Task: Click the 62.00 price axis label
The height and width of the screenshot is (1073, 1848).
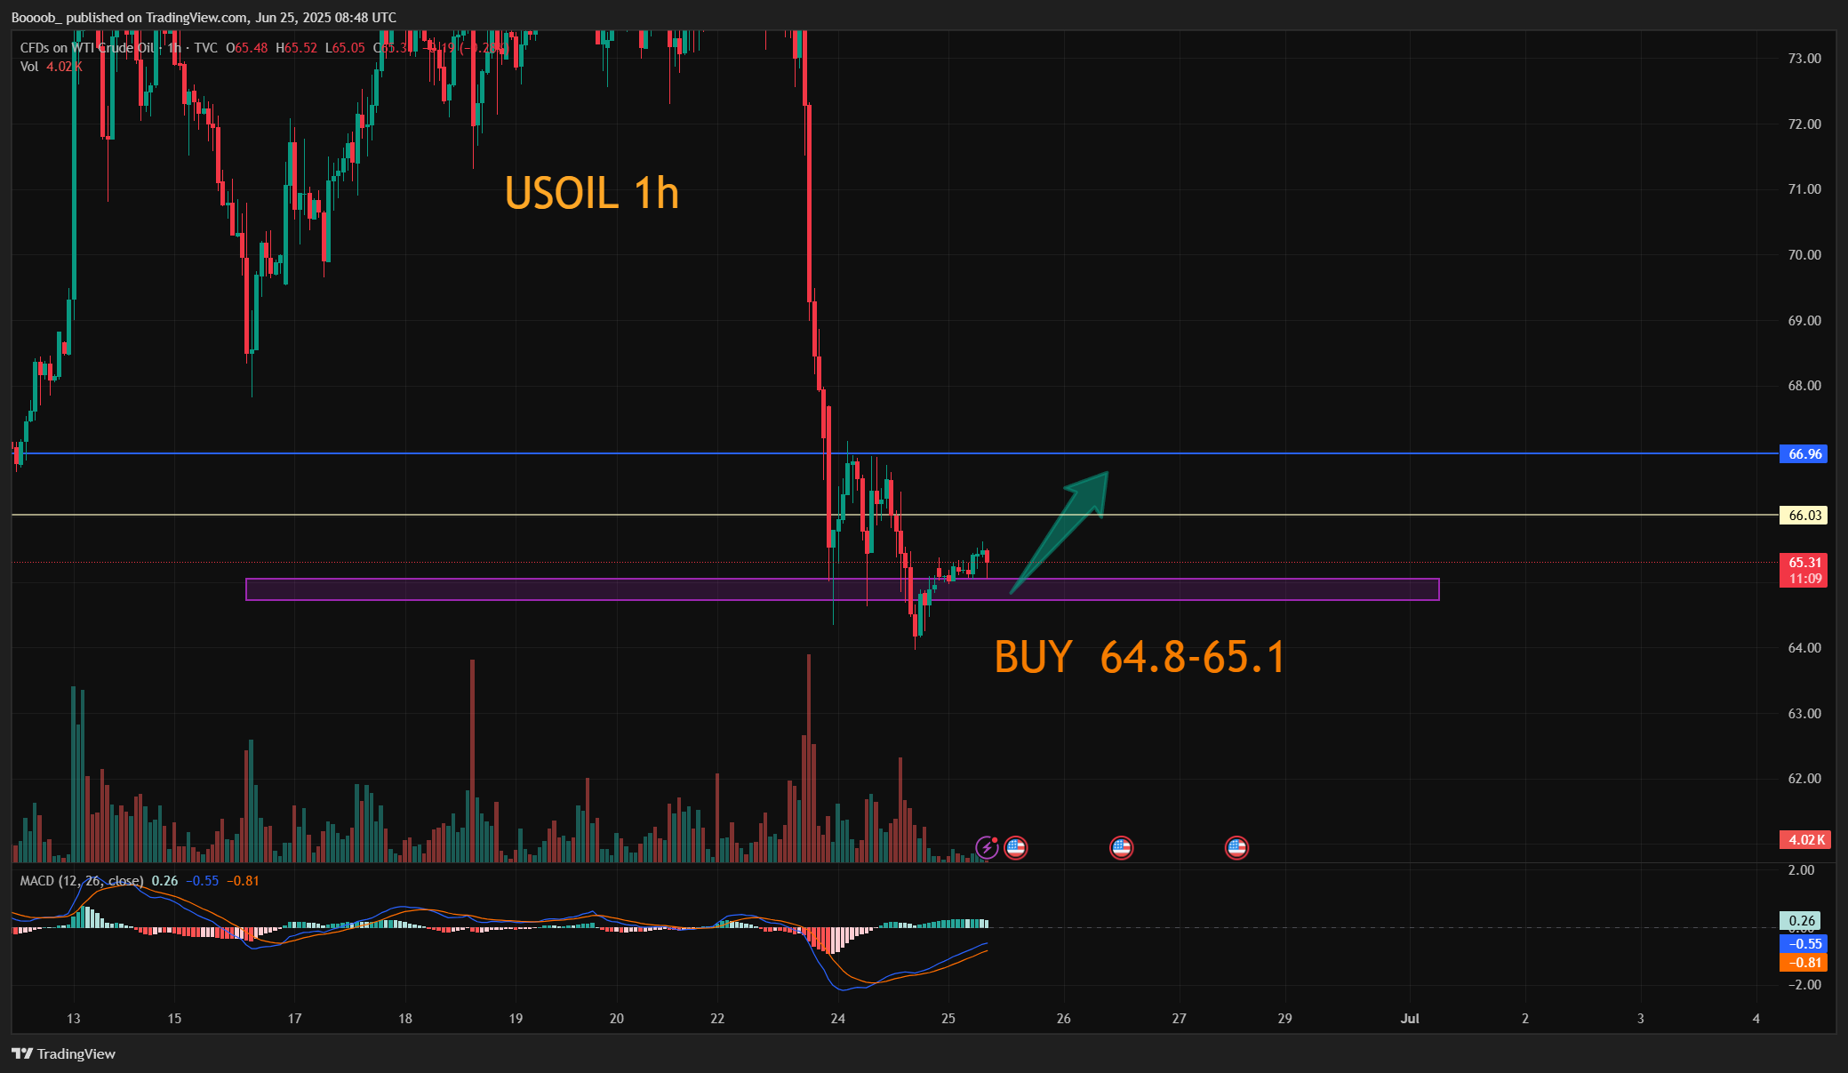Action: pos(1804,779)
